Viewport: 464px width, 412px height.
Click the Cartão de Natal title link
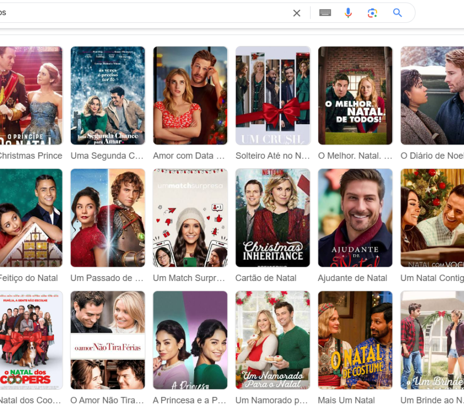266,278
